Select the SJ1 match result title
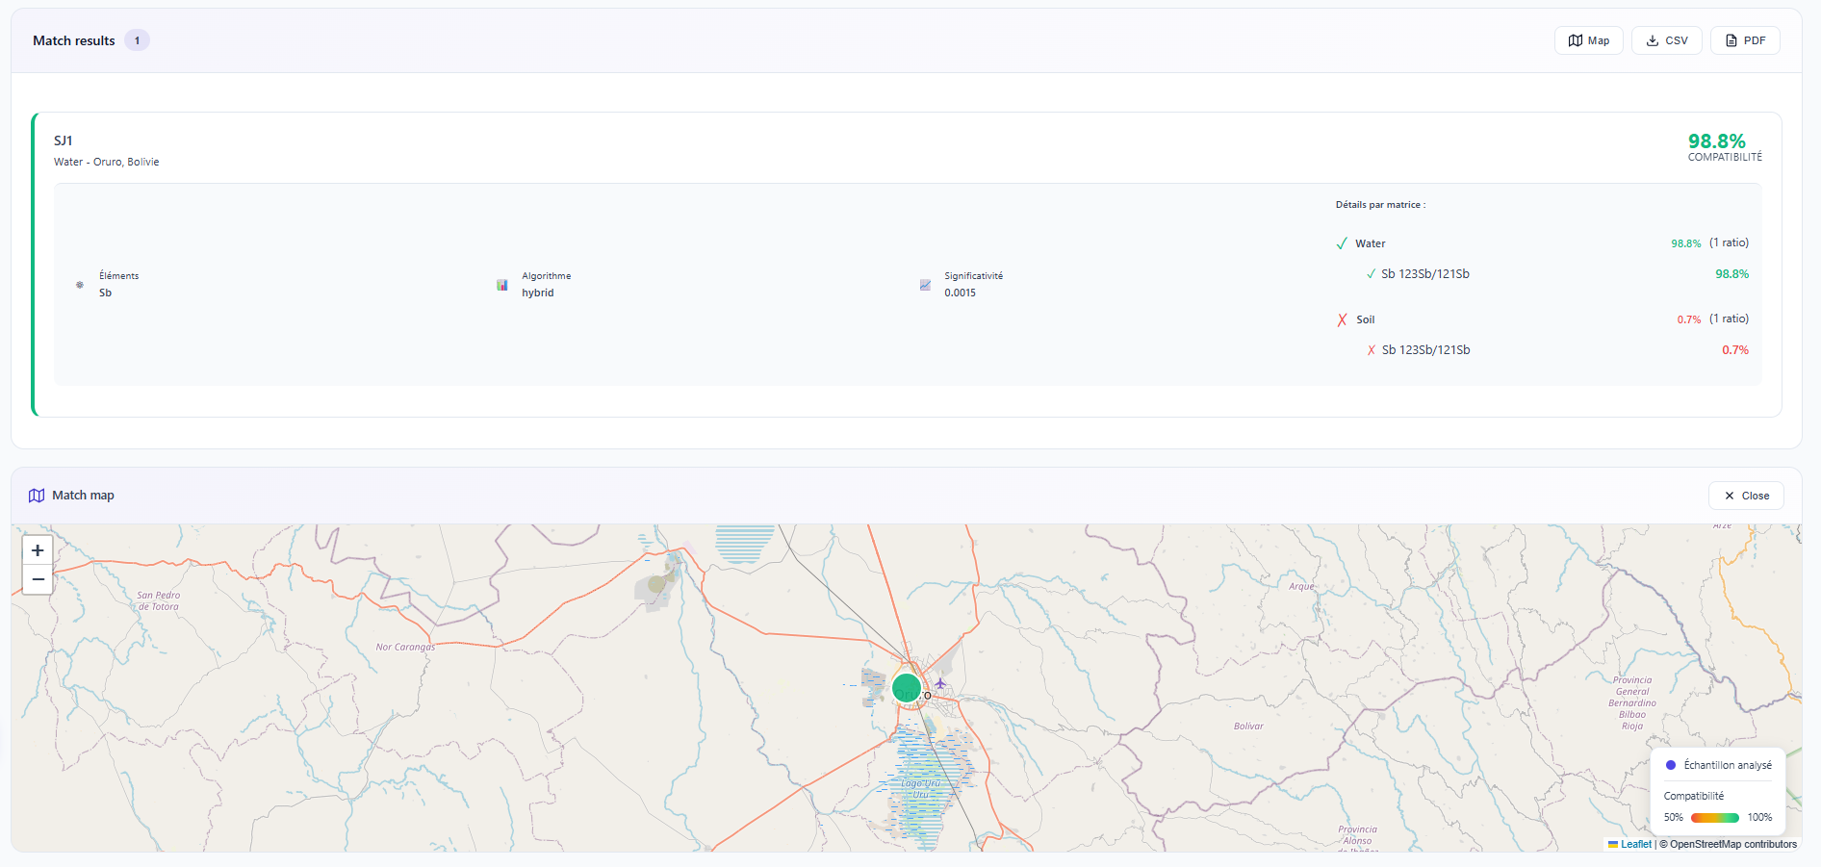 pyautogui.click(x=64, y=140)
